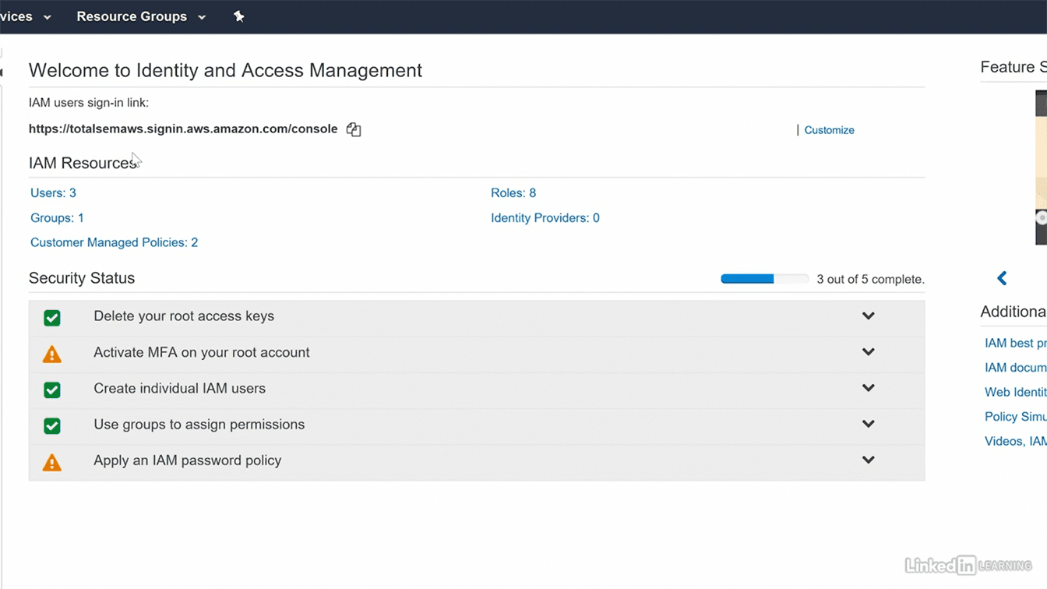Click green check next to Delete root access keys
1047x589 pixels.
pyautogui.click(x=52, y=318)
